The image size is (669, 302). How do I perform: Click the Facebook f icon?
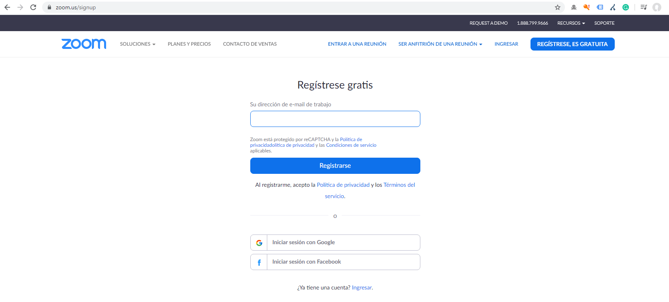click(x=259, y=262)
